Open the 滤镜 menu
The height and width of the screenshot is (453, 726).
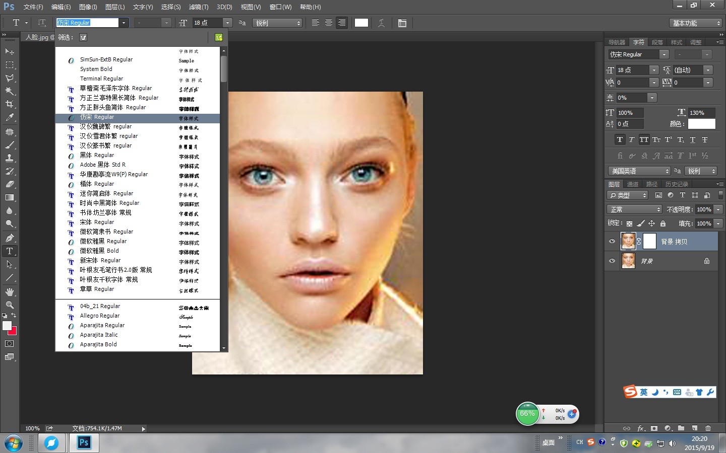pos(198,7)
